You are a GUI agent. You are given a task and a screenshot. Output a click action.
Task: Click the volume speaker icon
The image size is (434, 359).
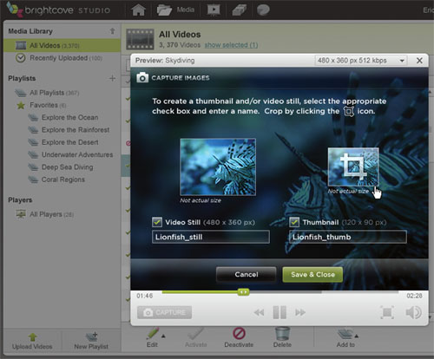click(413, 312)
